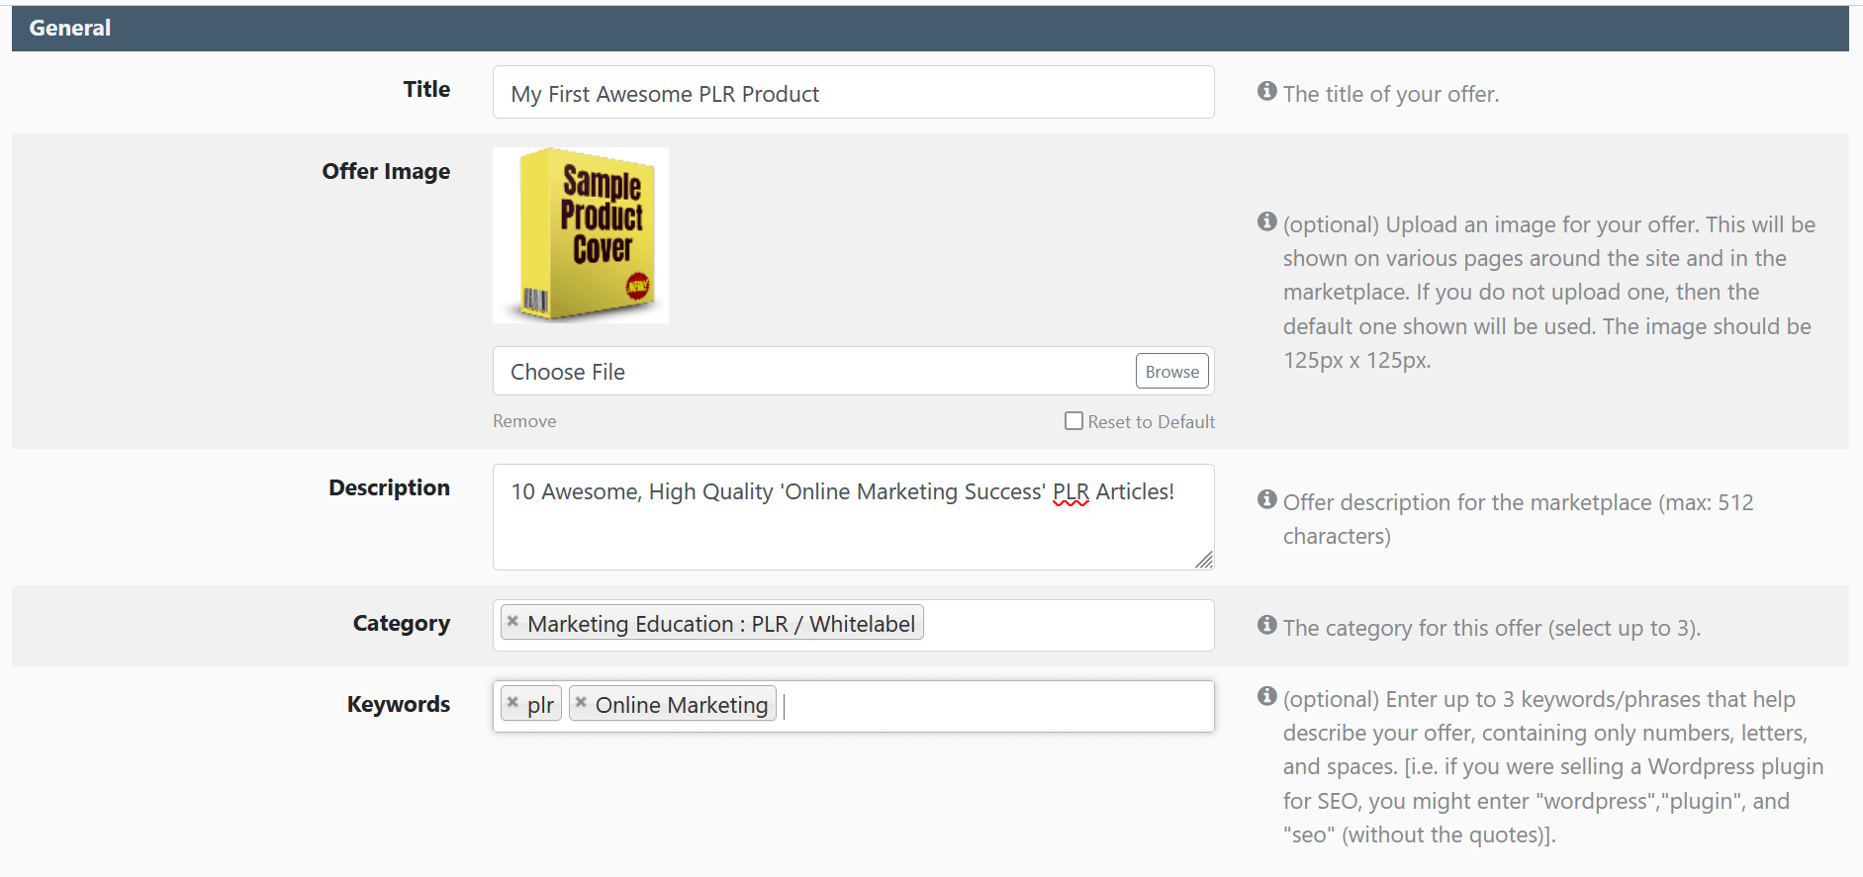Click the Remove image link
Image resolution: width=1863 pixels, height=877 pixels.
click(x=524, y=421)
